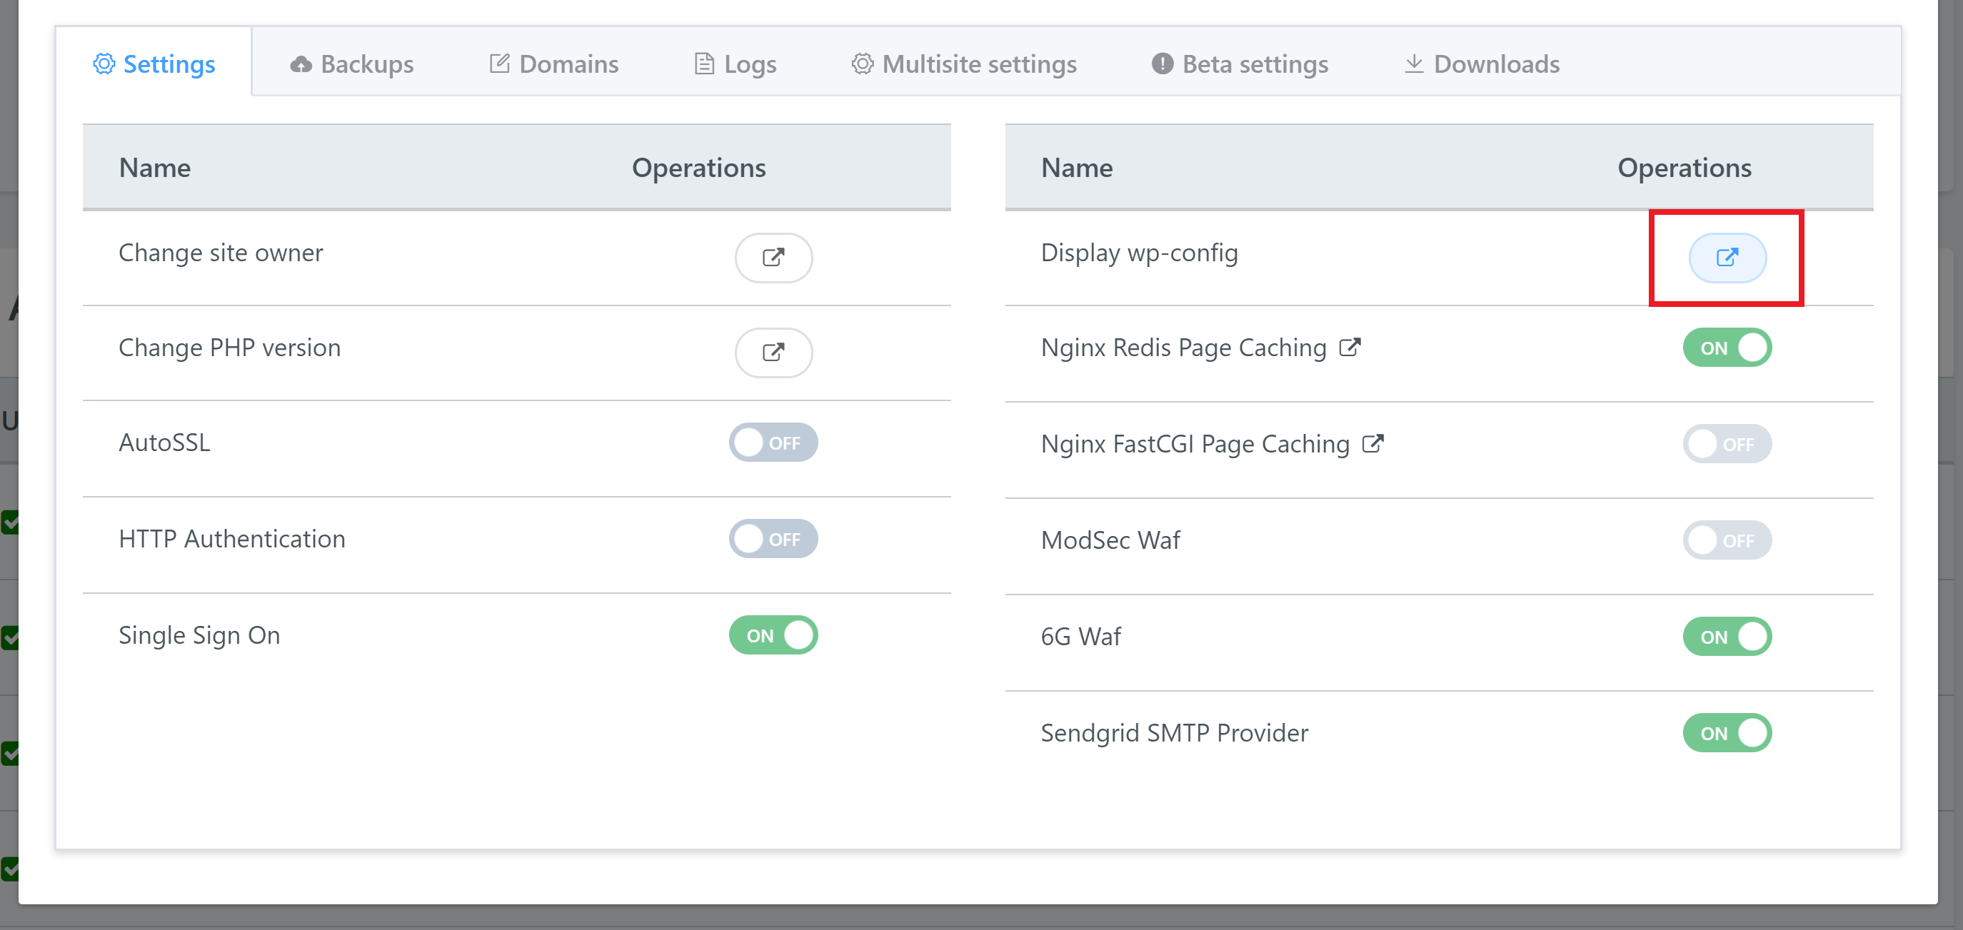
Task: Select the Settings tab
Action: click(x=154, y=64)
